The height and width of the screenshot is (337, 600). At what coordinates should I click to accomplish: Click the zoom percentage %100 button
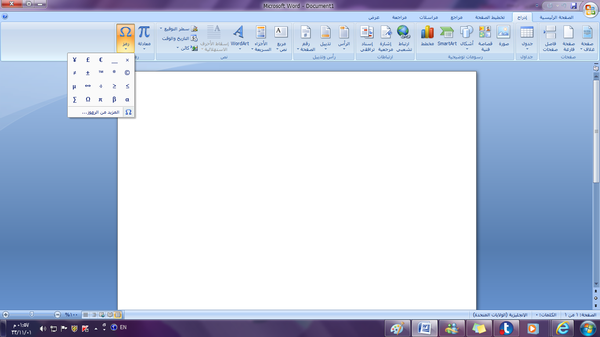coord(71,315)
